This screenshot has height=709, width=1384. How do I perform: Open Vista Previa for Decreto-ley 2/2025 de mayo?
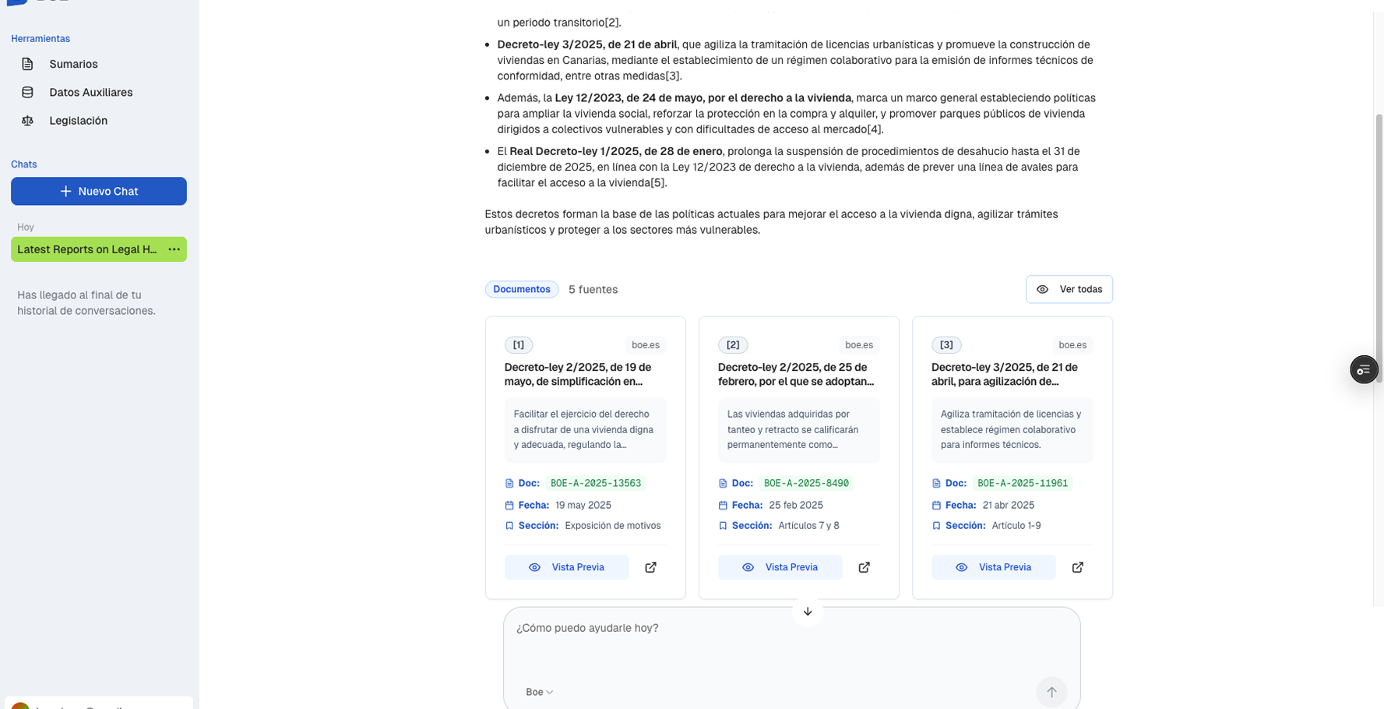tap(566, 567)
